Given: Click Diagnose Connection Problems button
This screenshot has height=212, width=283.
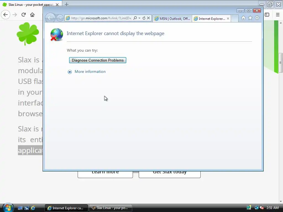Looking at the screenshot, I should (98, 60).
